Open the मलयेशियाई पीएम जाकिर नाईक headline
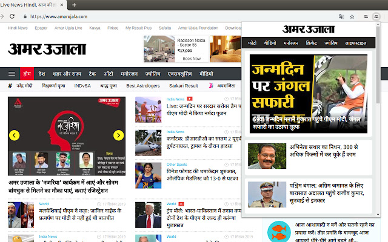Image resolution: width=388 pixels, height=242 pixels. 81,214
